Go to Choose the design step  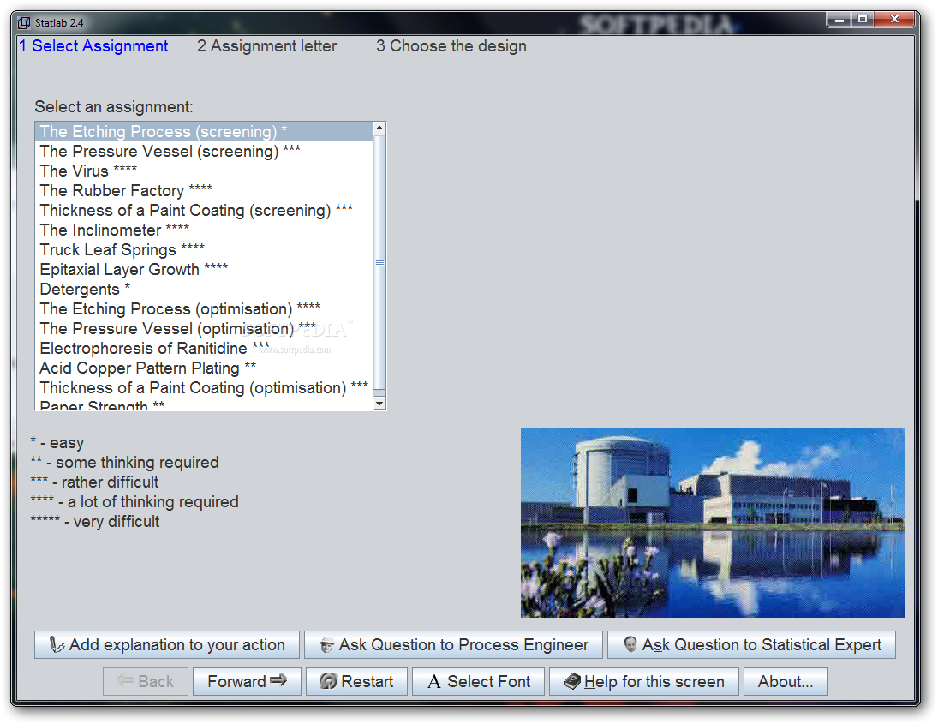(x=451, y=46)
